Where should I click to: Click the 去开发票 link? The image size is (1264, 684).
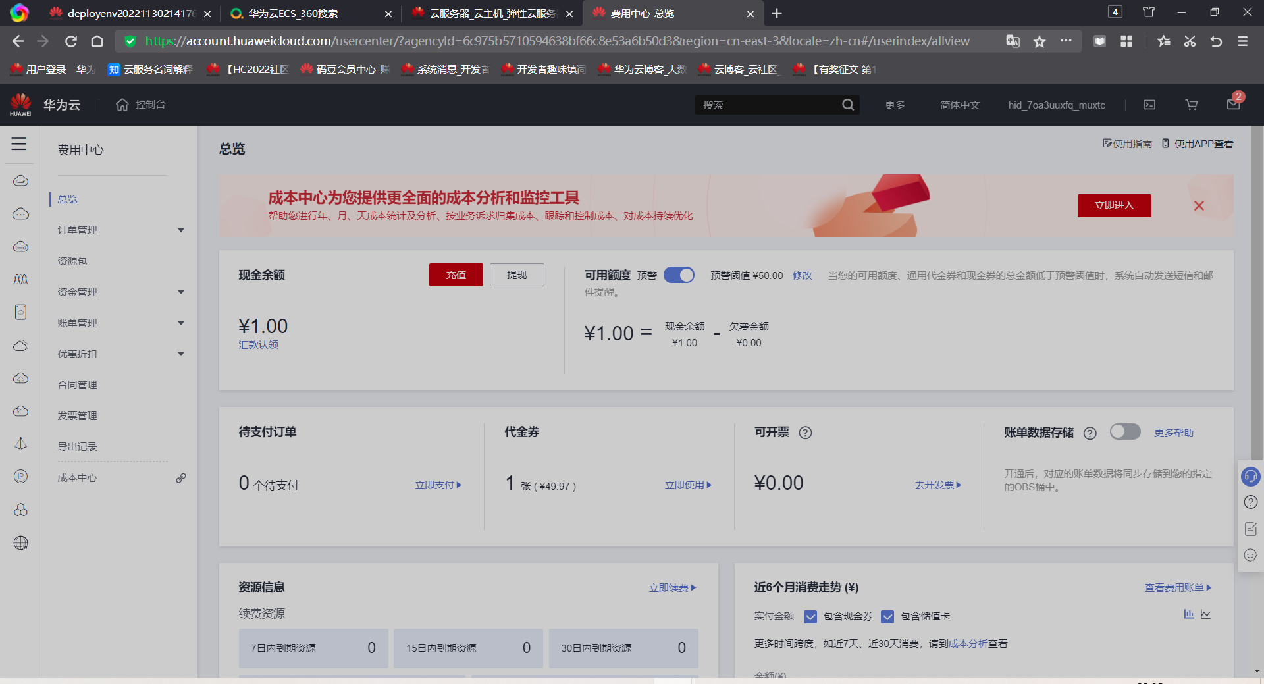[938, 485]
